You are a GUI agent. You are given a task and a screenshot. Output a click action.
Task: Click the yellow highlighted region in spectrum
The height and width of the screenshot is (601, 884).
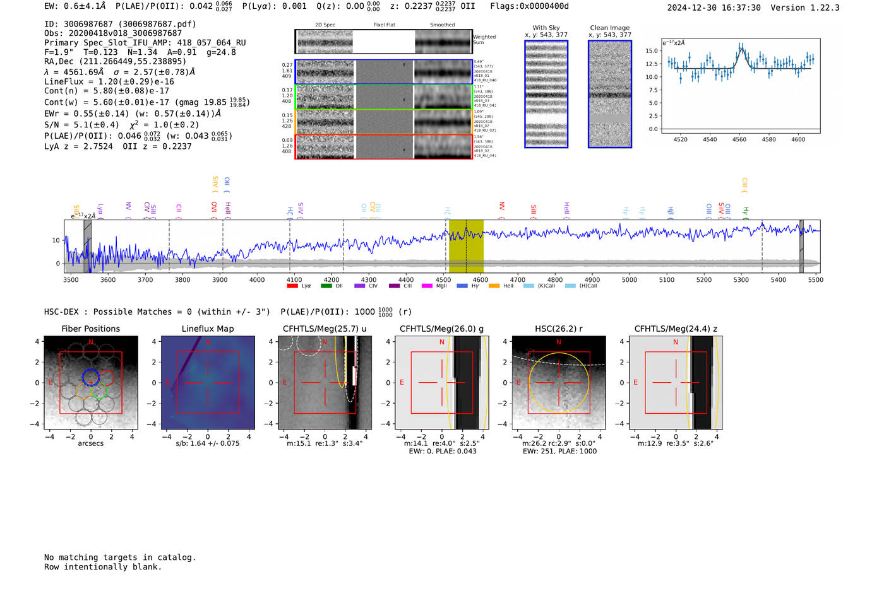[466, 247]
